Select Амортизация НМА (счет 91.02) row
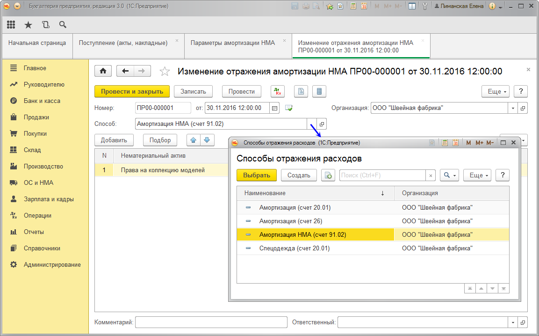Viewport: 539px width, 336px height. click(373, 235)
